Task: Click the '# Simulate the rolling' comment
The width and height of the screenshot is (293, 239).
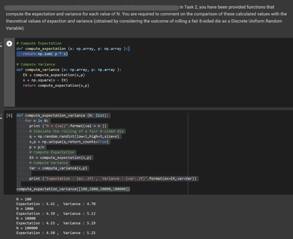Action: tap(76, 131)
